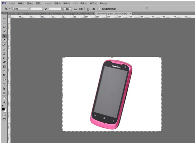Click the black foreground color swatch
The width and height of the screenshot is (196, 144).
coord(3,109)
